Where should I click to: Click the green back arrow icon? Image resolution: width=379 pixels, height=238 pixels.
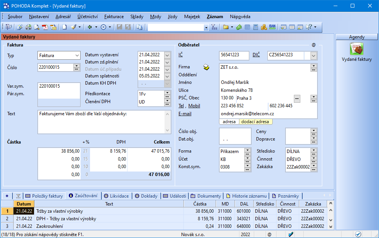tap(90, 27)
